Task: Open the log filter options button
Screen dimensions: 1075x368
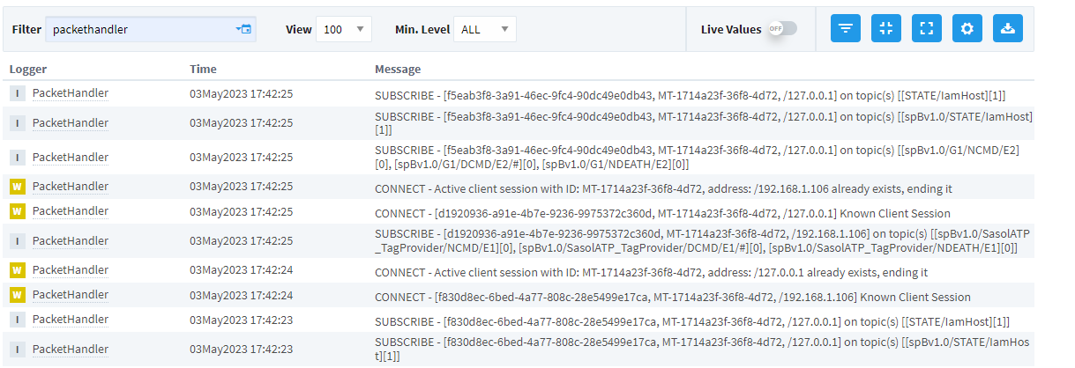Action: (x=846, y=28)
